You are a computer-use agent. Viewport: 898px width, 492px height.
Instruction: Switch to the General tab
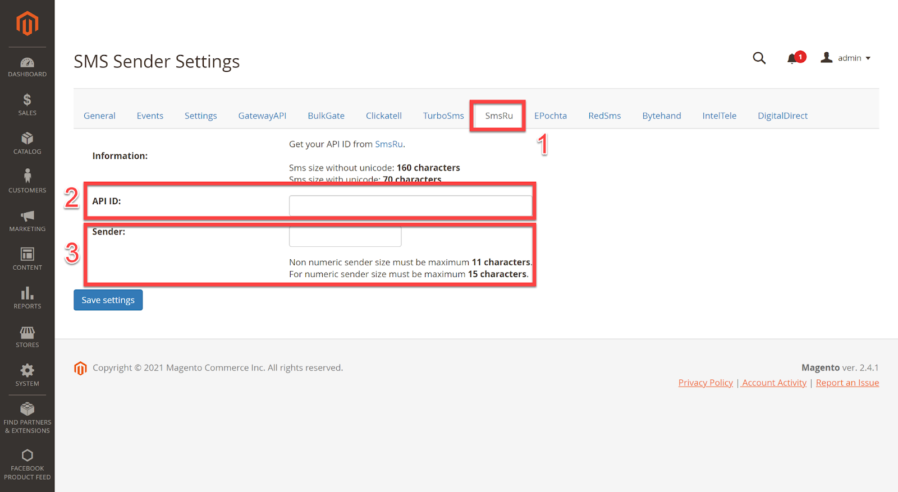[x=99, y=116]
